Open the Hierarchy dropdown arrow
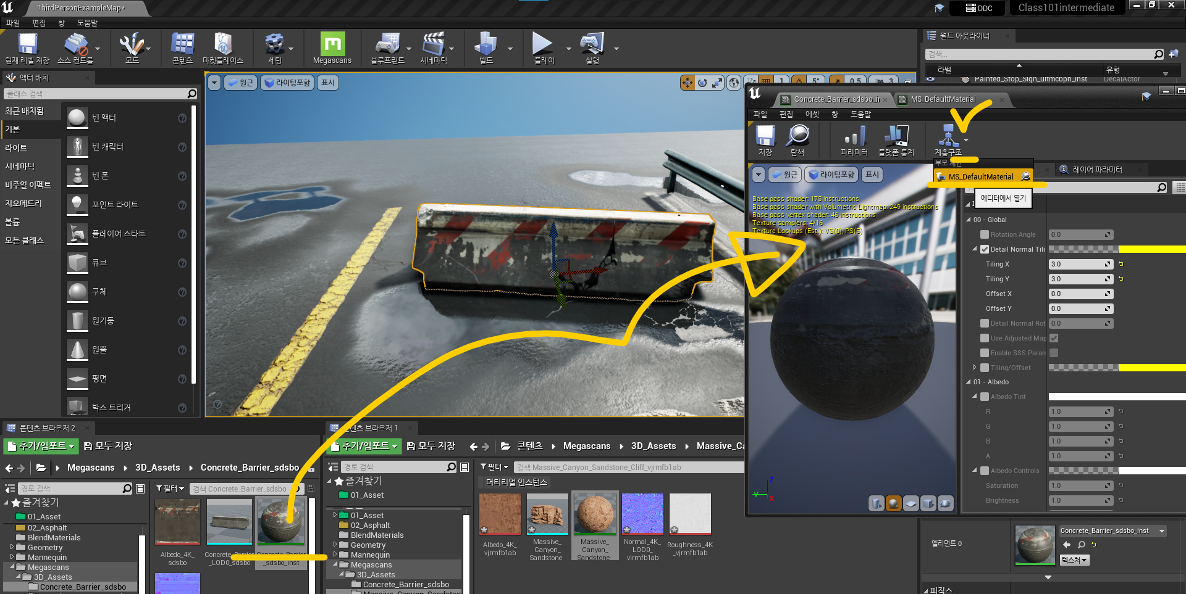Image resolution: width=1186 pixels, height=594 pixels. coord(966,140)
